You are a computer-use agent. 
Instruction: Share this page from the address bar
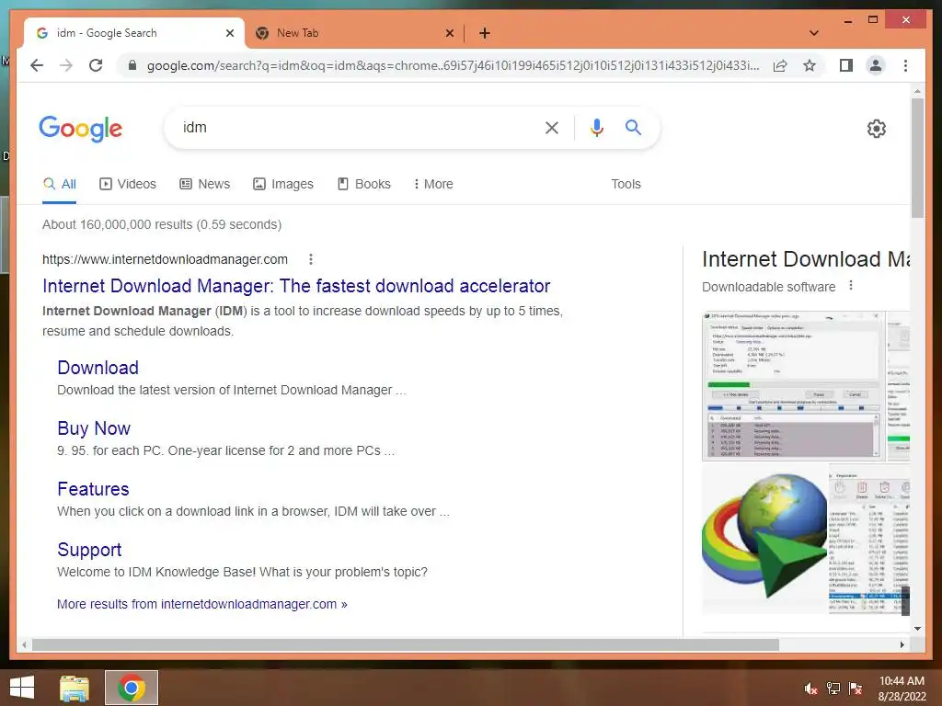(x=780, y=65)
